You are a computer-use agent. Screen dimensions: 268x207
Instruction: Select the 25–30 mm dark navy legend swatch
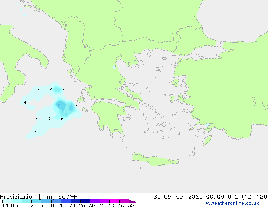tap(85, 202)
